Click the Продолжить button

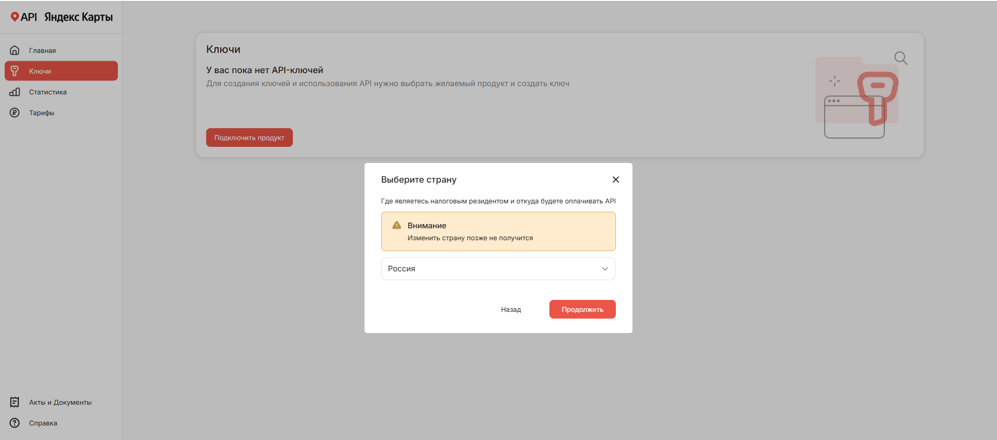pos(583,309)
